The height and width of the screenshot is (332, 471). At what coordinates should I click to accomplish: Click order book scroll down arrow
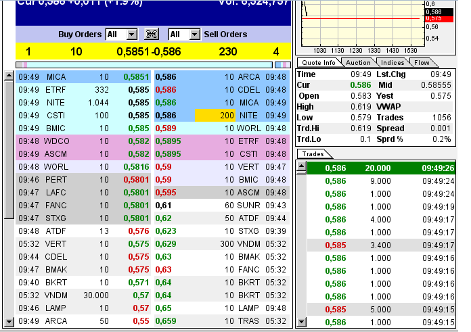point(9,322)
